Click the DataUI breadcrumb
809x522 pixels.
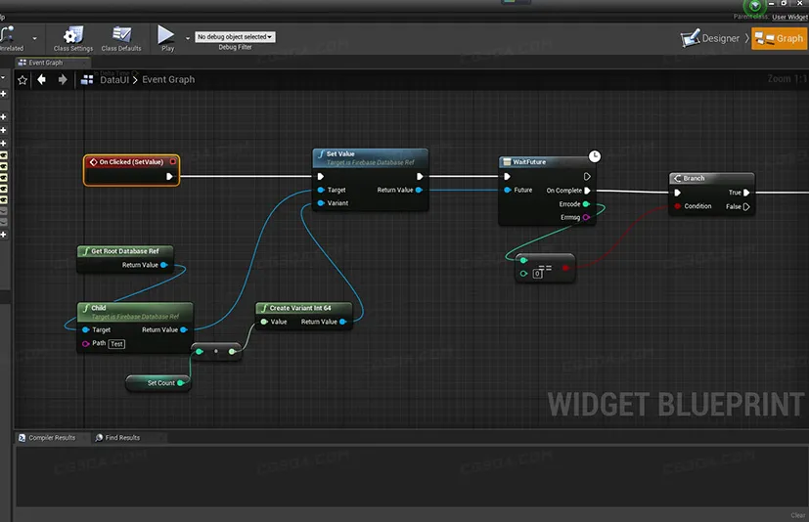click(x=114, y=79)
